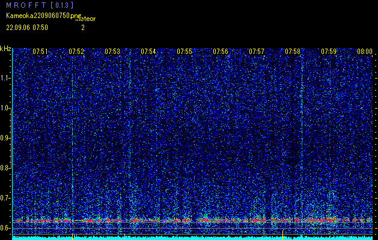
Task: Select the 07:53 time marker
Action: pos(112,52)
